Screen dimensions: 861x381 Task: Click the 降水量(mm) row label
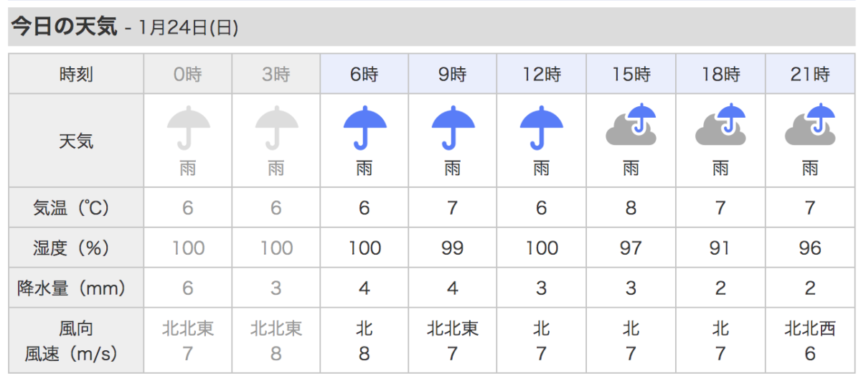click(76, 288)
